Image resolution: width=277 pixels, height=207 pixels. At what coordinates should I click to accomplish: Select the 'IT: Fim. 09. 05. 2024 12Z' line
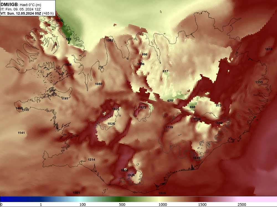21,9
